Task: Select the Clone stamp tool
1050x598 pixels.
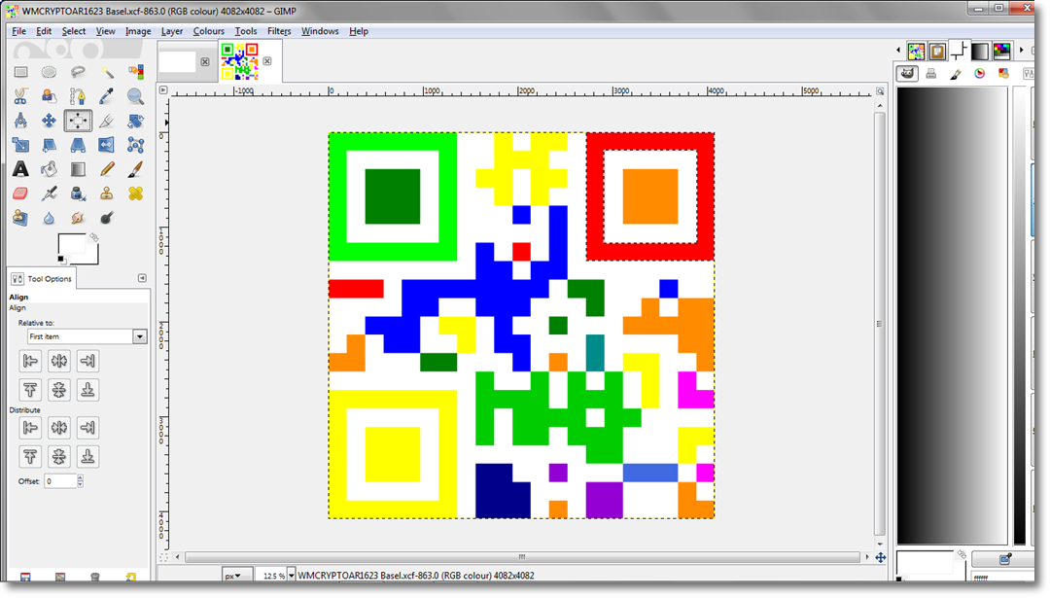Action: point(107,193)
